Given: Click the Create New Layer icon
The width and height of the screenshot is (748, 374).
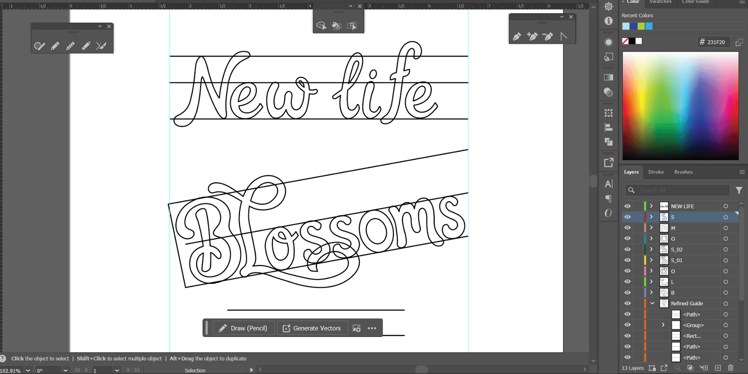Looking at the screenshot, I should [x=717, y=368].
